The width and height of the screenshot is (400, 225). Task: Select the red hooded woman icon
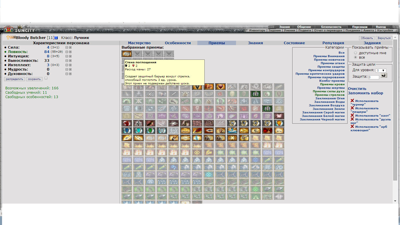point(150,123)
